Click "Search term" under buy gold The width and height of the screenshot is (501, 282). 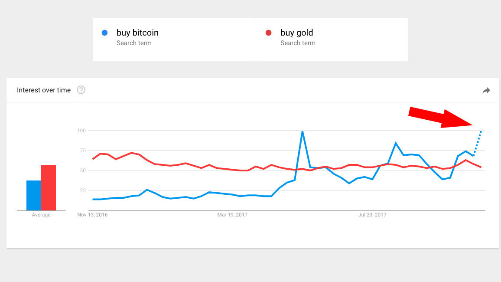298,43
